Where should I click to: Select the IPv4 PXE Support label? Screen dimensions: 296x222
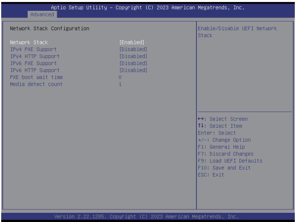(x=33, y=50)
